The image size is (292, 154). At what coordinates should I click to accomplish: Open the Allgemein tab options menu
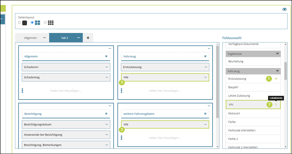[44, 38]
